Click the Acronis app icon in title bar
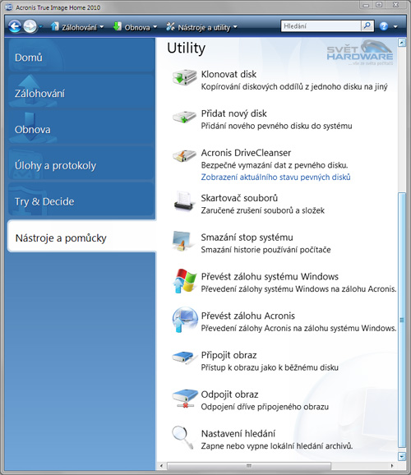The width and height of the screenshot is (411, 475). (8, 7)
